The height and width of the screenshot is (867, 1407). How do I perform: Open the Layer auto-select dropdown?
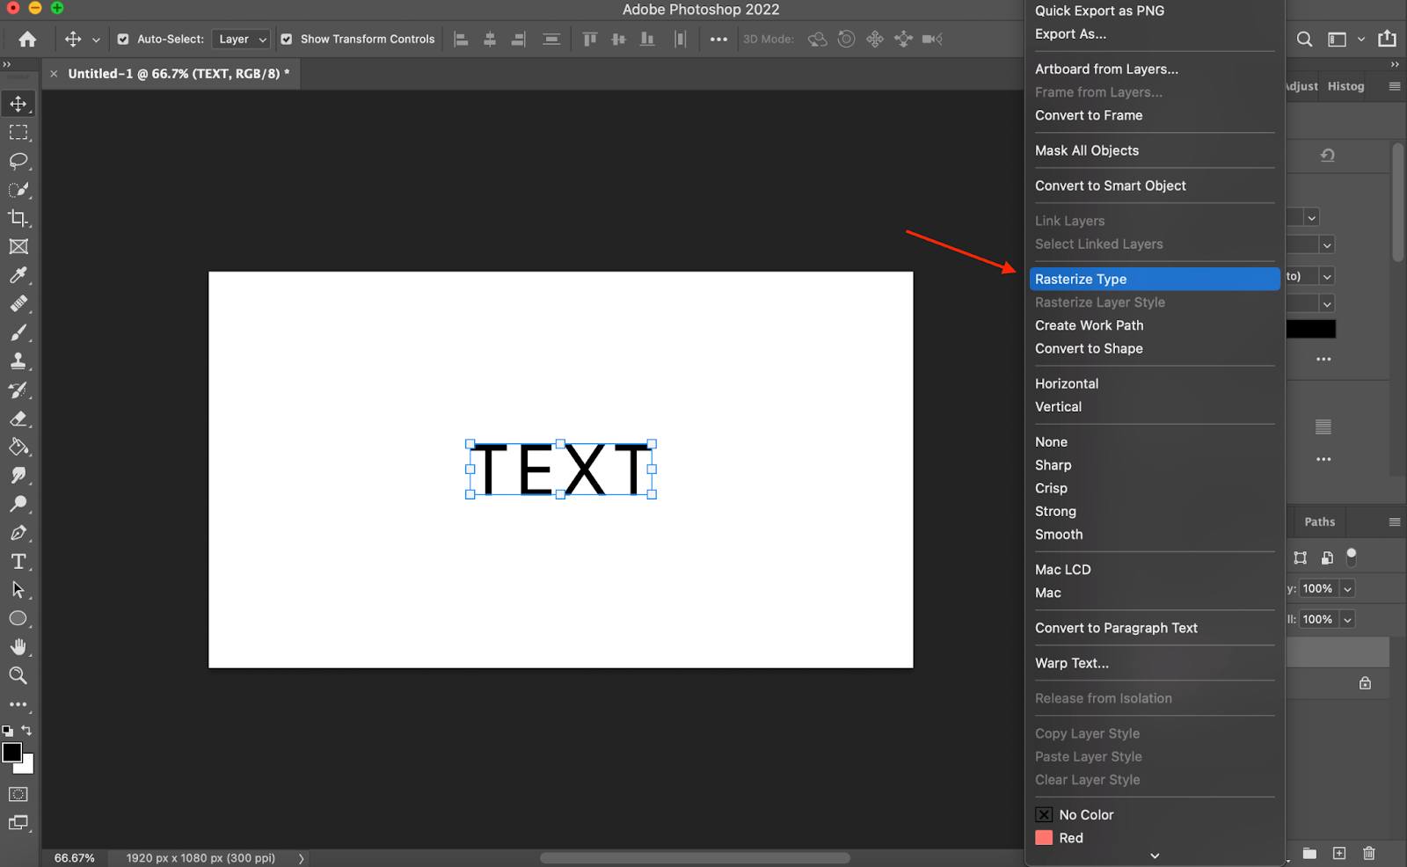(242, 40)
